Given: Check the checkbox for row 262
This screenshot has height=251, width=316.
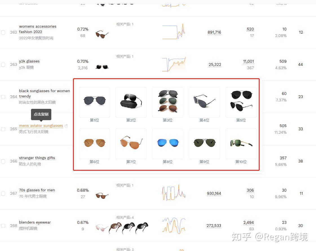Looking at the screenshot, I should coord(3,32).
